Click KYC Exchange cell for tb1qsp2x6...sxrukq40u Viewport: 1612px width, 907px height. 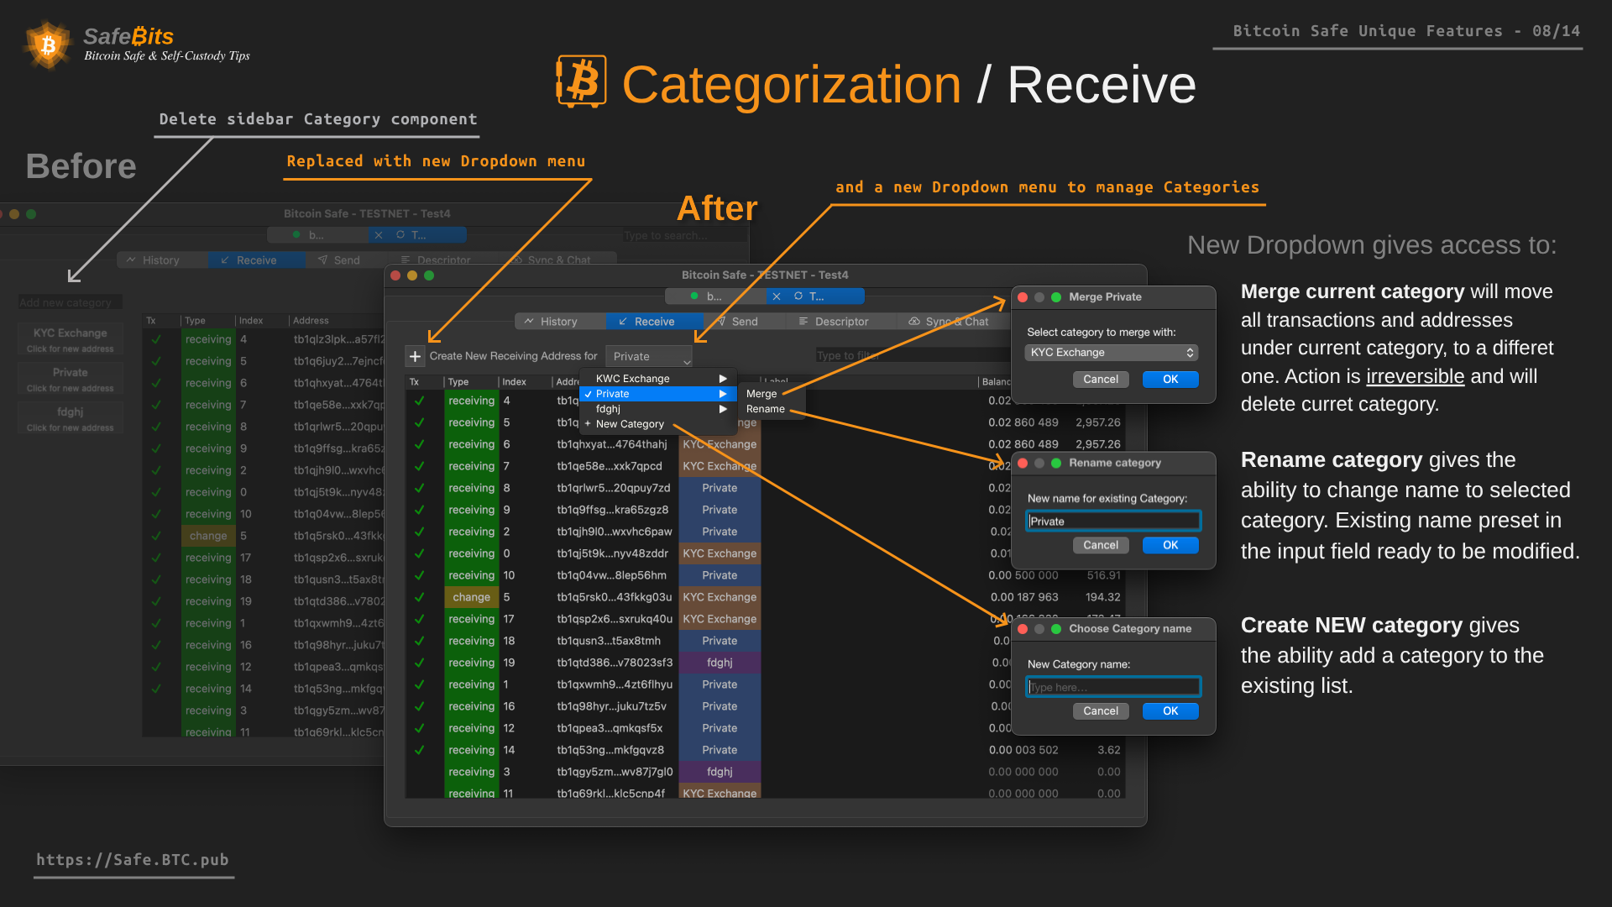[720, 619]
